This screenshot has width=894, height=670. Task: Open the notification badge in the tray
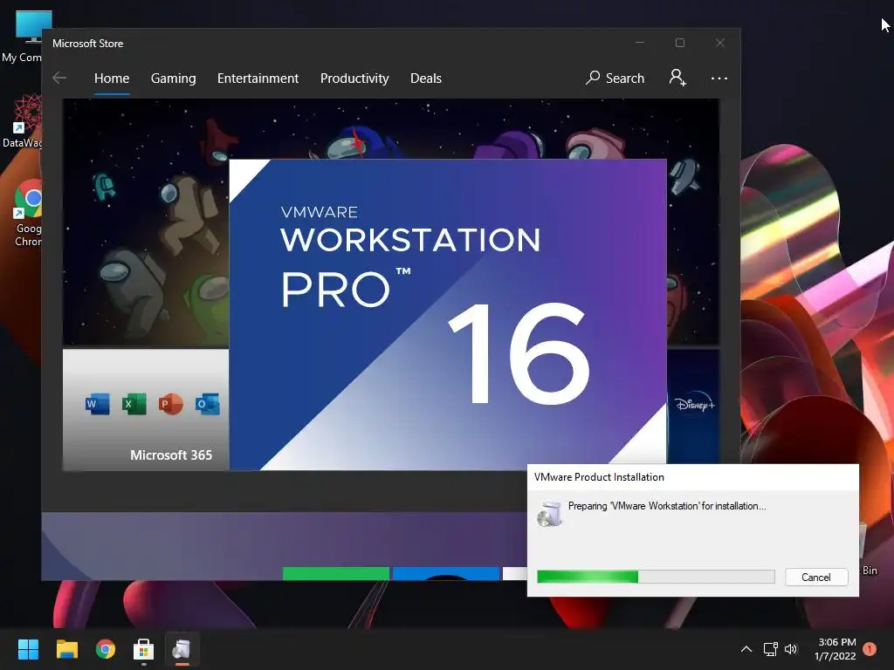click(x=870, y=649)
